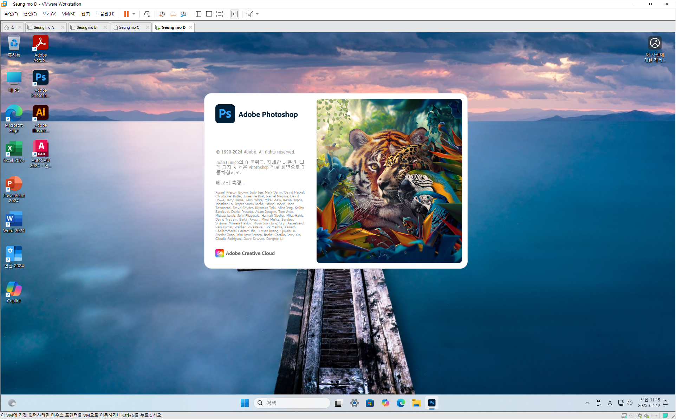Expand the system tray hidden icons chevron
The width and height of the screenshot is (676, 419).
click(587, 403)
